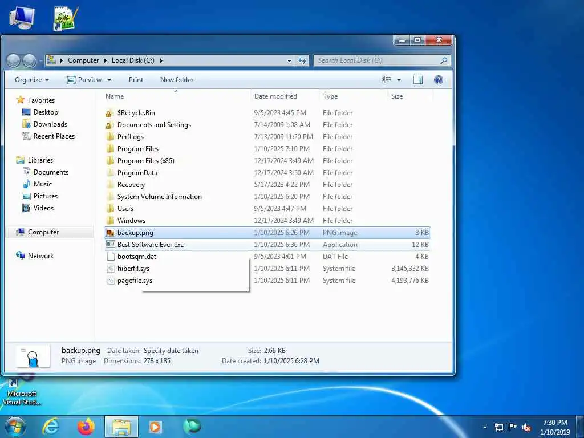Viewport: 584px width, 438px height.
Task: Select the Recovery folder
Action: tap(131, 185)
